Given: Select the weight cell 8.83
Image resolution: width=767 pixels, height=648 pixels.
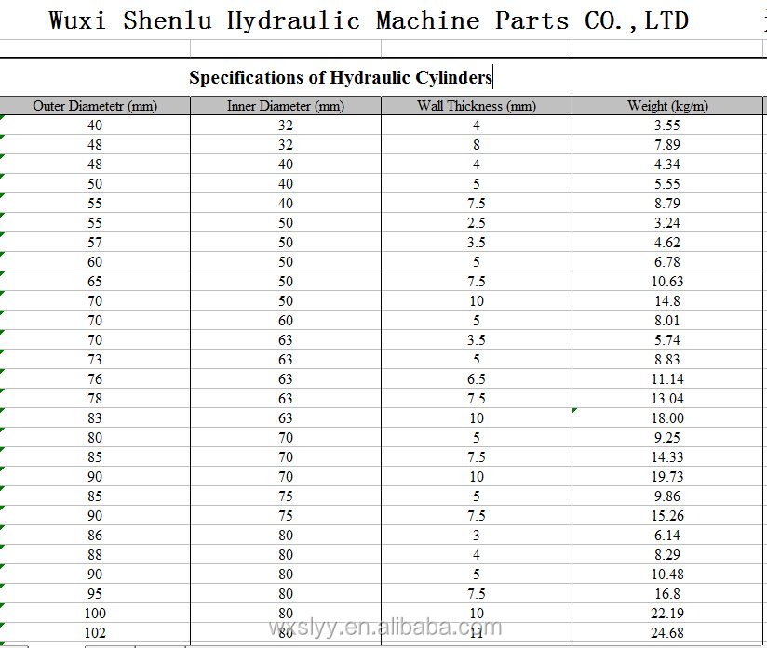Looking at the screenshot, I should pos(667,360).
